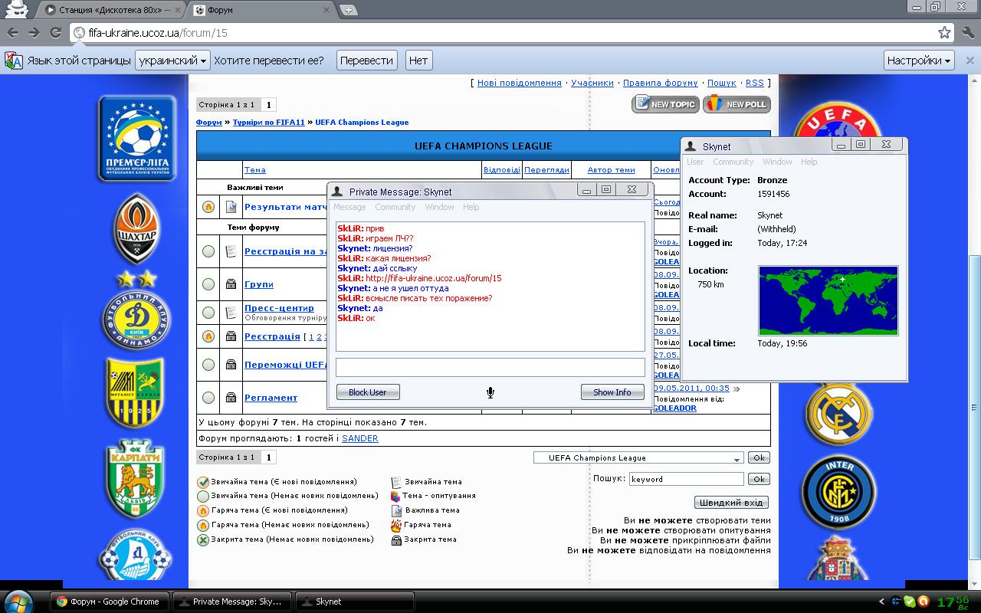Click the Premier Liga logo in the sidebar

tap(137, 139)
